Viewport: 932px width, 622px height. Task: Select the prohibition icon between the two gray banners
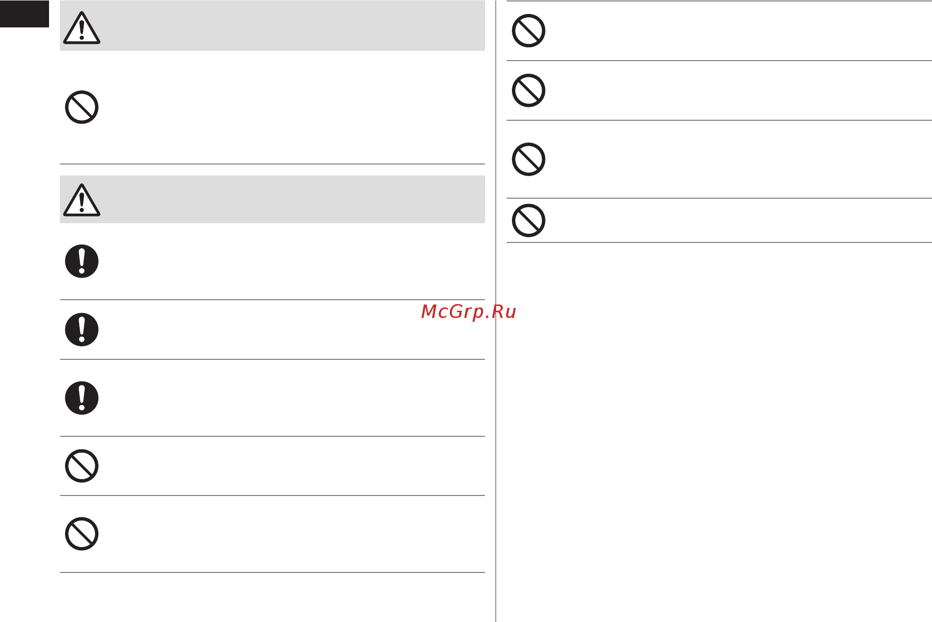(x=82, y=107)
